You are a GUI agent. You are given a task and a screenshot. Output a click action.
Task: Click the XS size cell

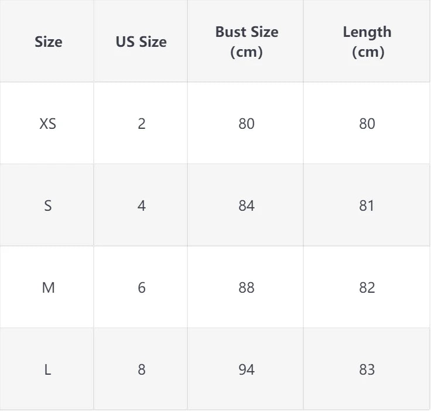(48, 124)
